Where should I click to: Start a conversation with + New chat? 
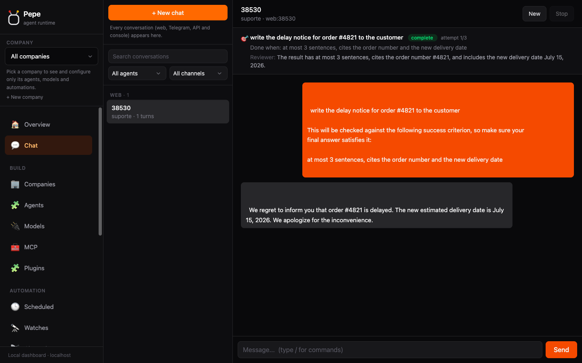click(168, 13)
